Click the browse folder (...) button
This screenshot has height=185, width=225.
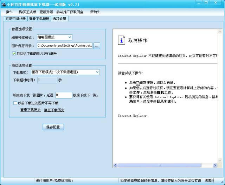(x=97, y=46)
